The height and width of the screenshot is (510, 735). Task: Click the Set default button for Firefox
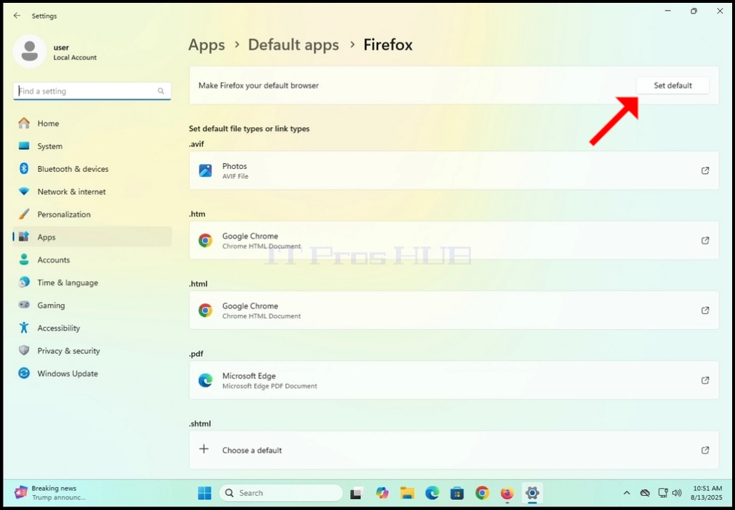(x=672, y=85)
